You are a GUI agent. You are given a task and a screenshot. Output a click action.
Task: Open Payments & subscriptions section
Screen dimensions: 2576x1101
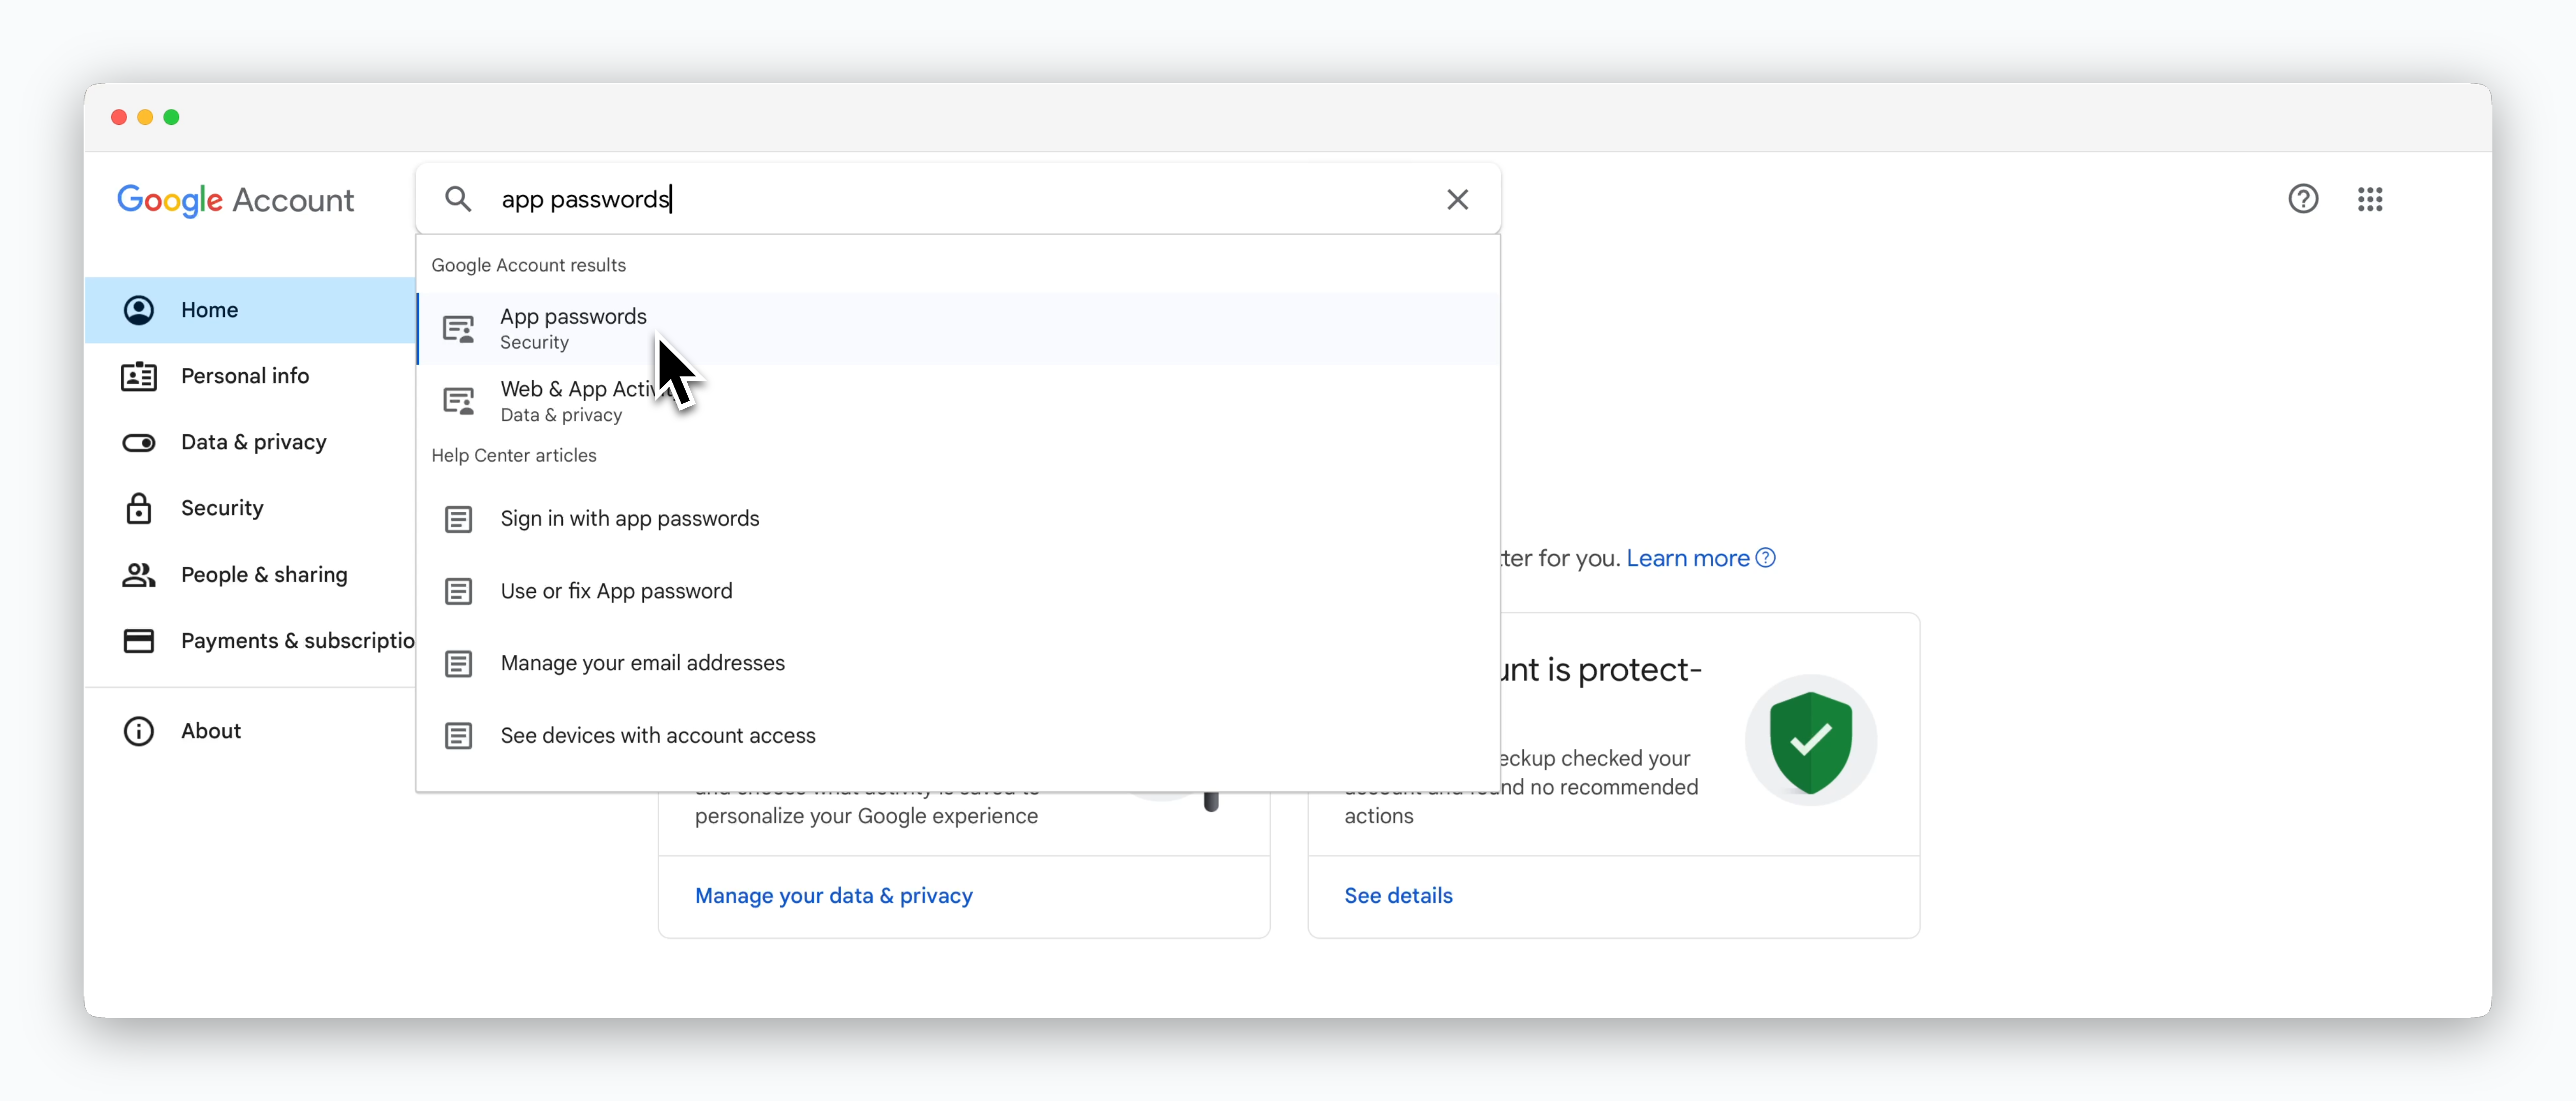tap(251, 641)
